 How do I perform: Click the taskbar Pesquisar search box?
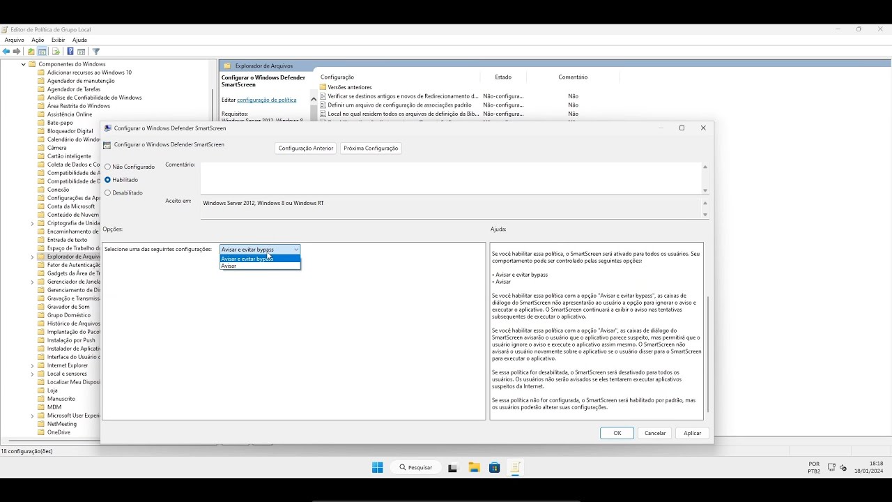[x=416, y=468]
